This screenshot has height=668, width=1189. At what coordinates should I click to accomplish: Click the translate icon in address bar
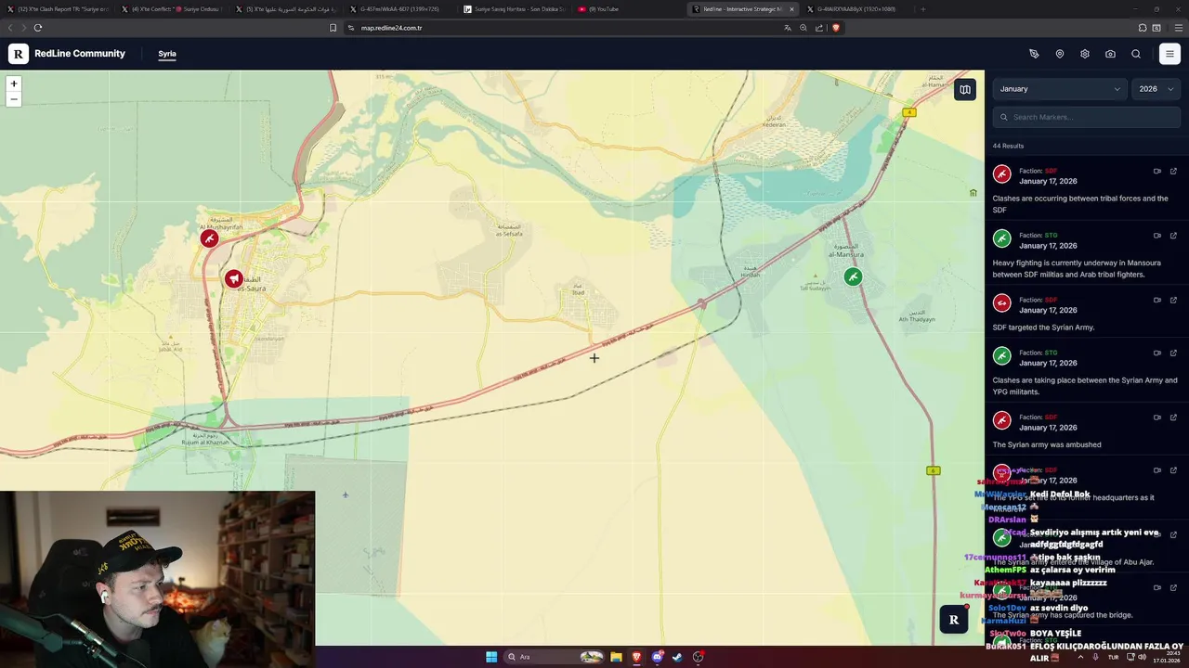click(x=788, y=28)
